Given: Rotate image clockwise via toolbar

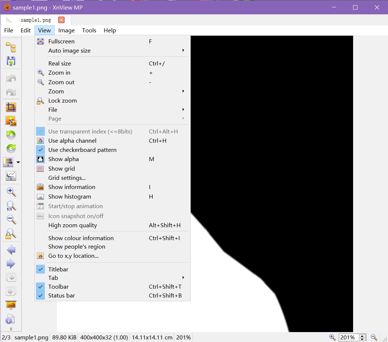Looking at the screenshot, I should [11, 149].
